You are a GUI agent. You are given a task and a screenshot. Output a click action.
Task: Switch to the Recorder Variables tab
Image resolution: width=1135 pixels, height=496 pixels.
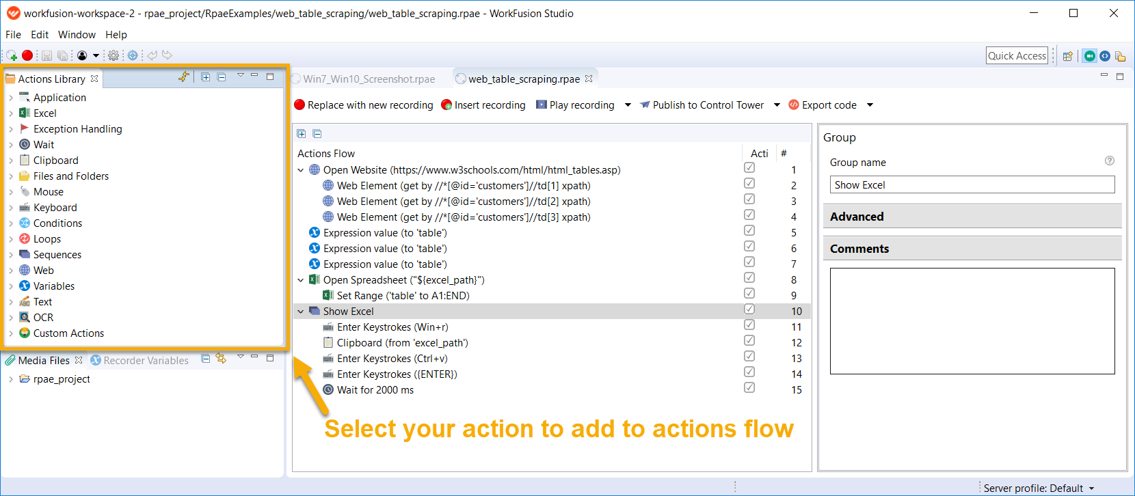point(140,361)
